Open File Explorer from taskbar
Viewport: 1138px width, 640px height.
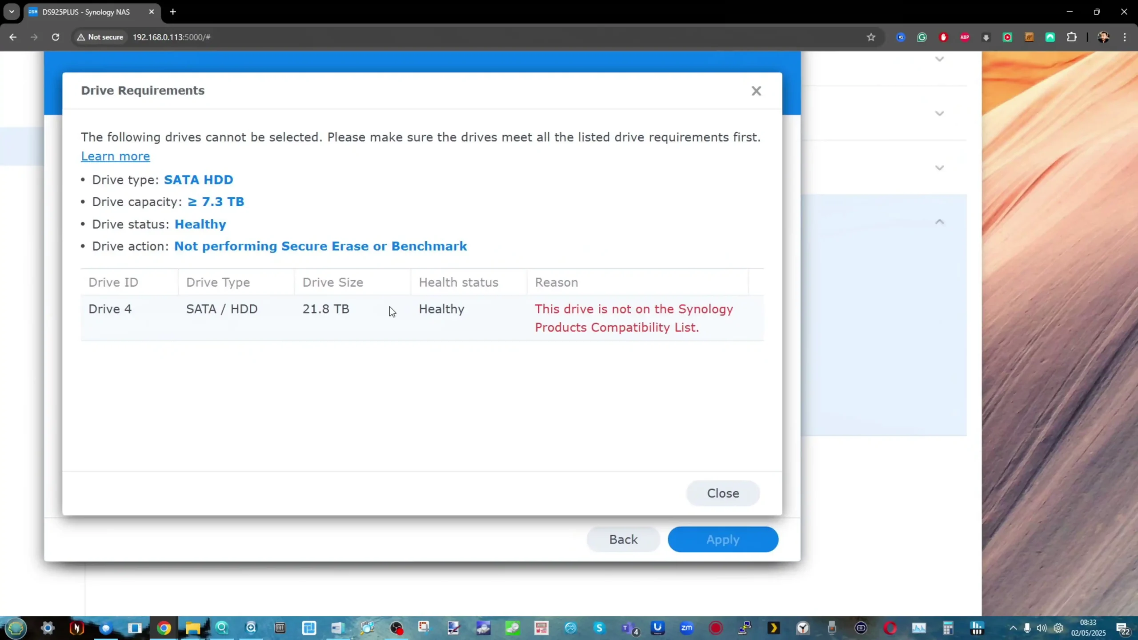193,628
